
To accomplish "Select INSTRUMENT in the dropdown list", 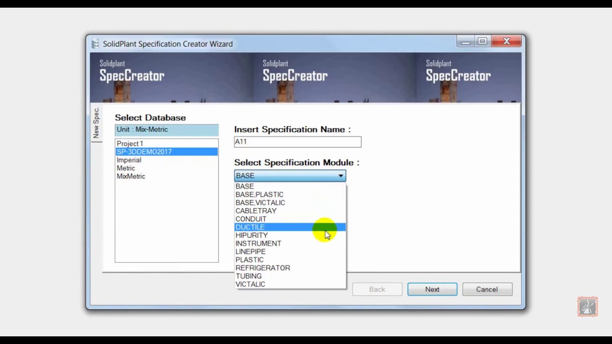I will (290, 243).
